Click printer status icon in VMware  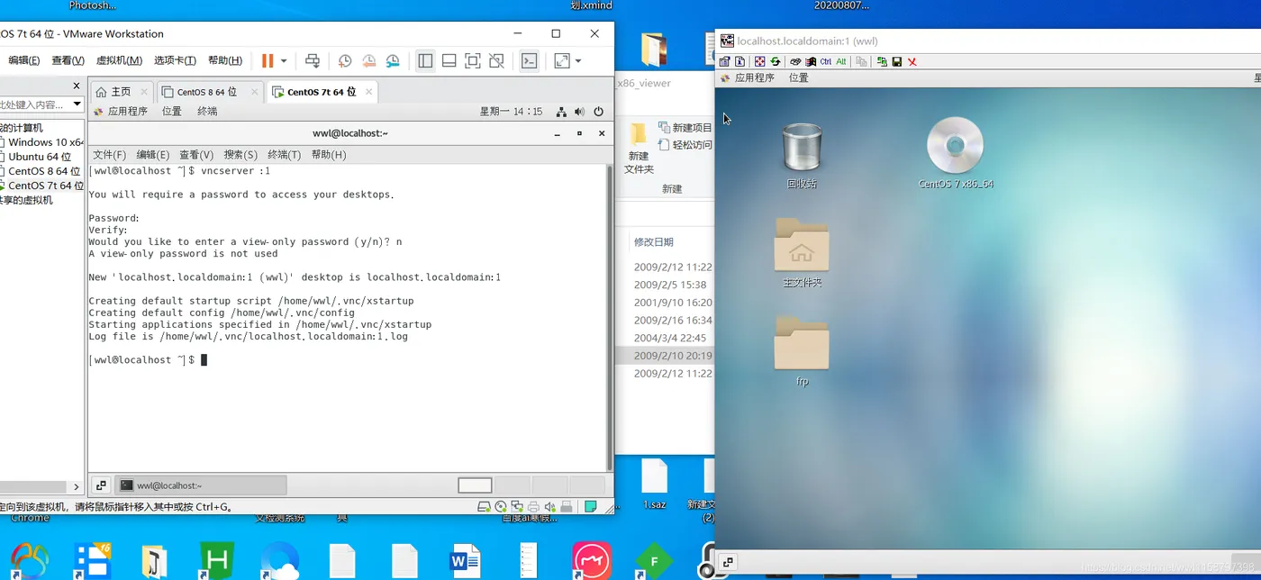[x=533, y=507]
